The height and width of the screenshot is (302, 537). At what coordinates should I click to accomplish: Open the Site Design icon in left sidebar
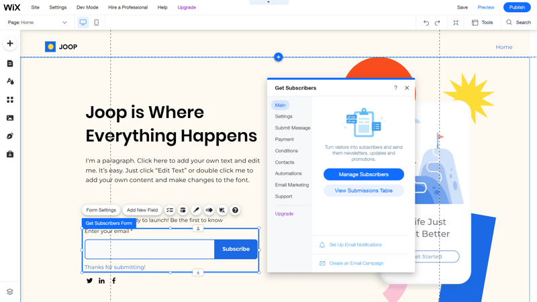click(x=10, y=81)
